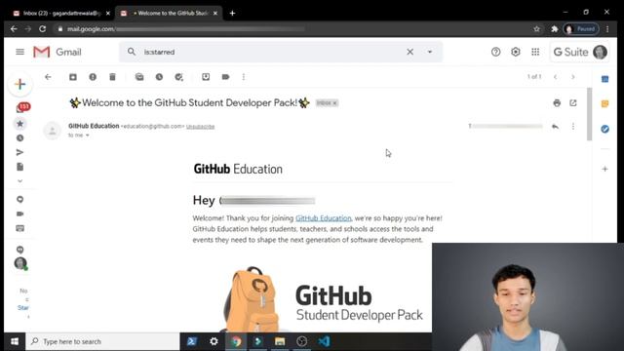Bookmark this page with star icon

(536, 28)
